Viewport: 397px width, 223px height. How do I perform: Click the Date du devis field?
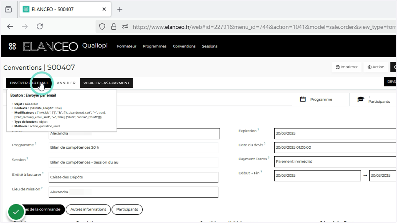tap(335, 147)
